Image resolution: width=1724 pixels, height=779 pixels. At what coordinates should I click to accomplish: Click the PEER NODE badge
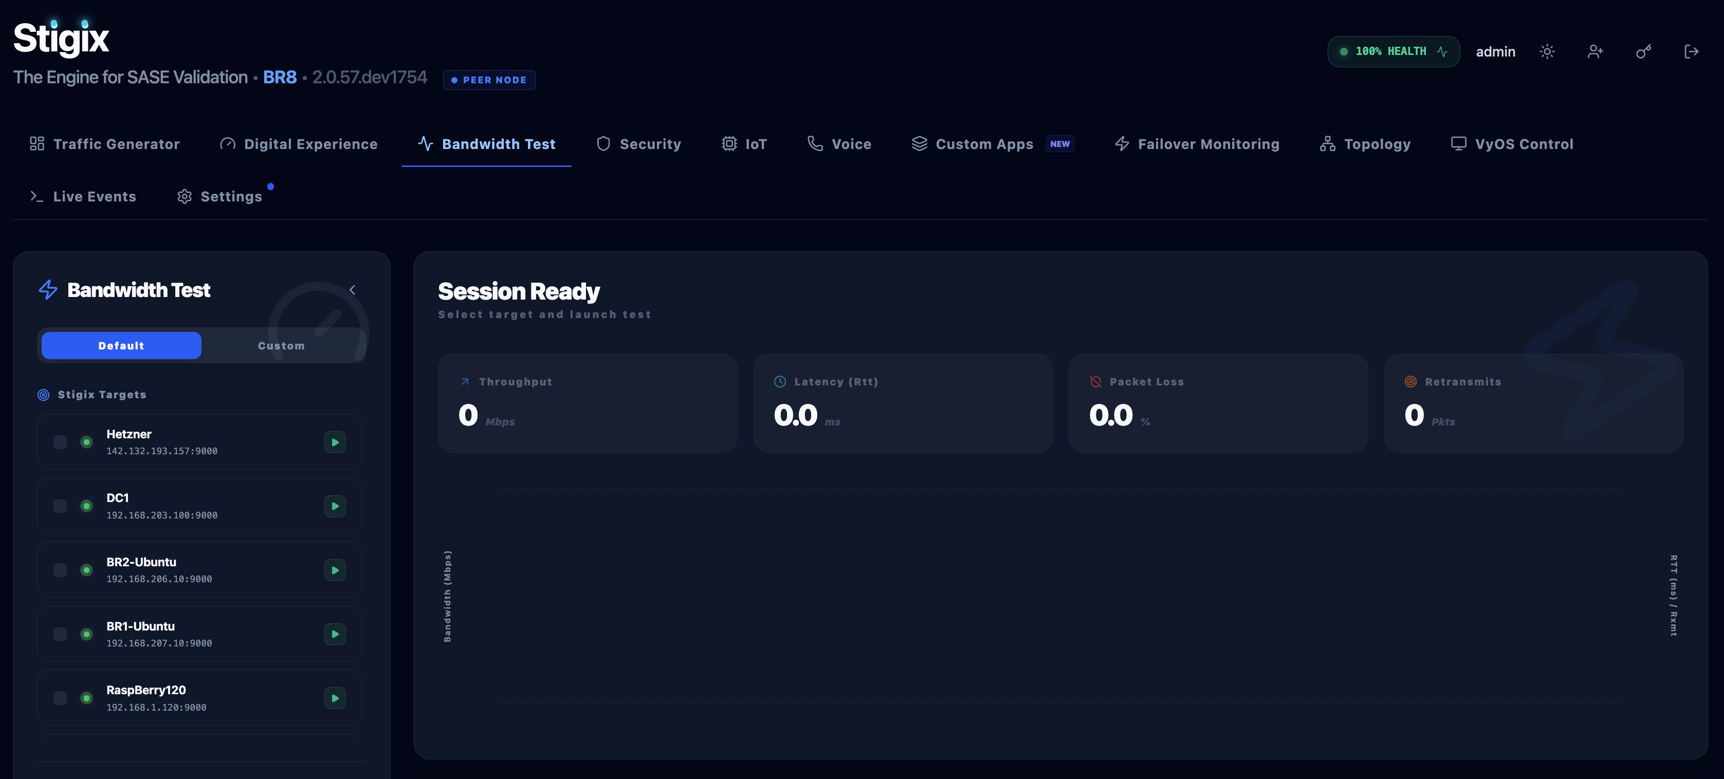pos(488,80)
